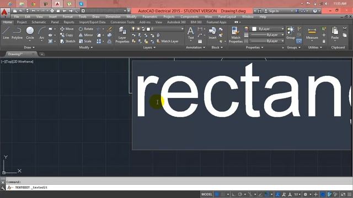Open the lineweight ByLayer dropdown
The width and height of the screenshot is (353, 198).
[x=267, y=35]
